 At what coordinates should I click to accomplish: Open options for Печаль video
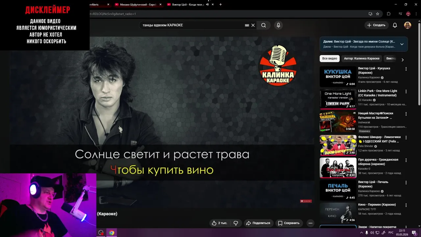tap(406, 183)
